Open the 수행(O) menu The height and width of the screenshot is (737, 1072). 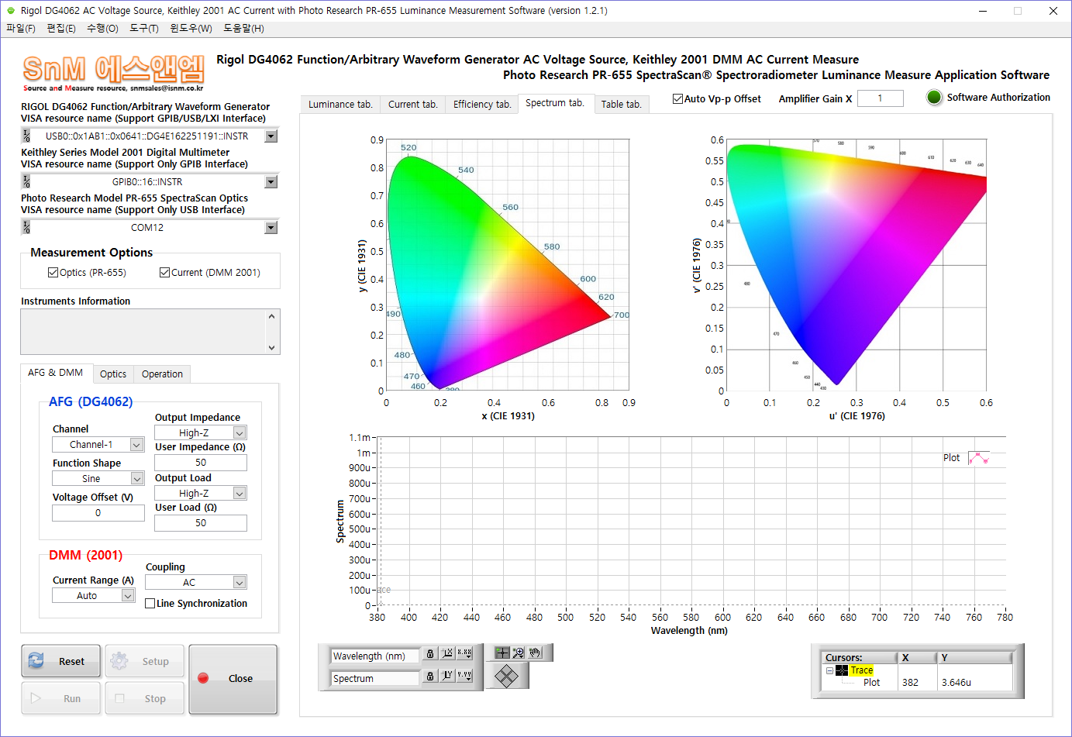[102, 29]
